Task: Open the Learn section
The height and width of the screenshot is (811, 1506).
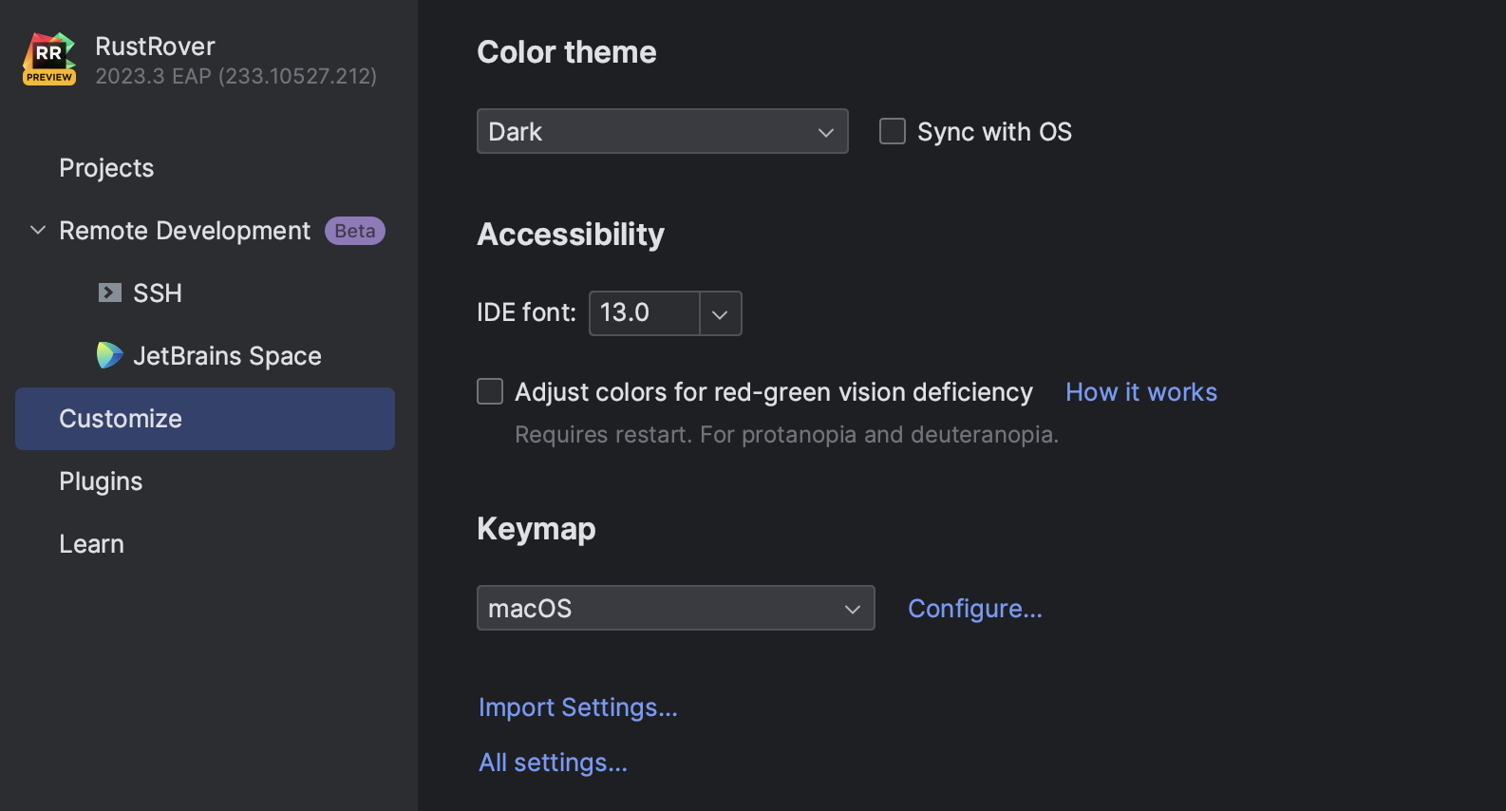Action: [x=91, y=544]
